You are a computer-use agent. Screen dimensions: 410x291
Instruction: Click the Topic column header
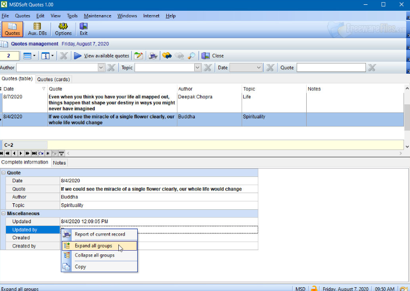tap(274, 89)
